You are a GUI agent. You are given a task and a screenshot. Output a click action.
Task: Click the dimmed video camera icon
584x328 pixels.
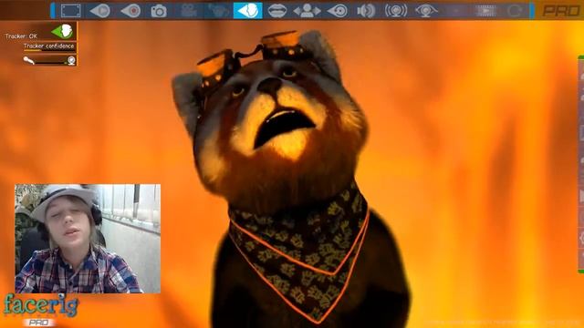189,11
